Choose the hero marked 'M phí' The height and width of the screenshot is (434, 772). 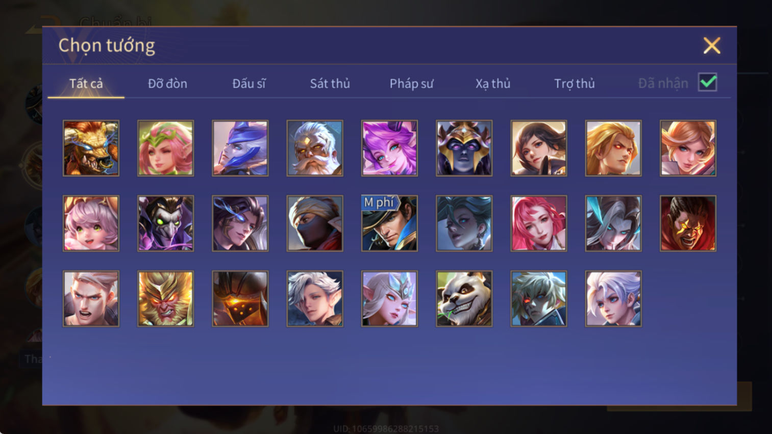click(x=389, y=223)
